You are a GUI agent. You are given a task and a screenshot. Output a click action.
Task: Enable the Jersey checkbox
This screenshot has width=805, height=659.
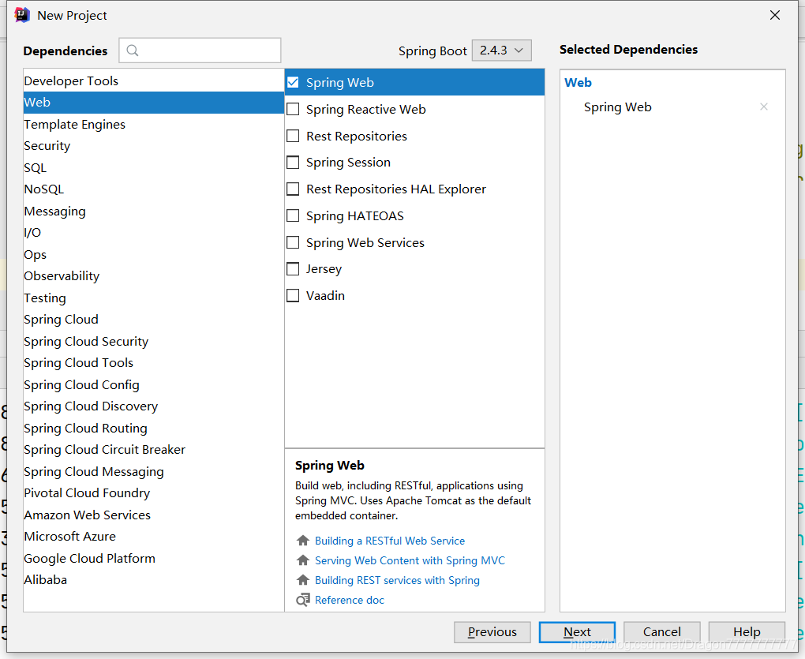coord(293,269)
